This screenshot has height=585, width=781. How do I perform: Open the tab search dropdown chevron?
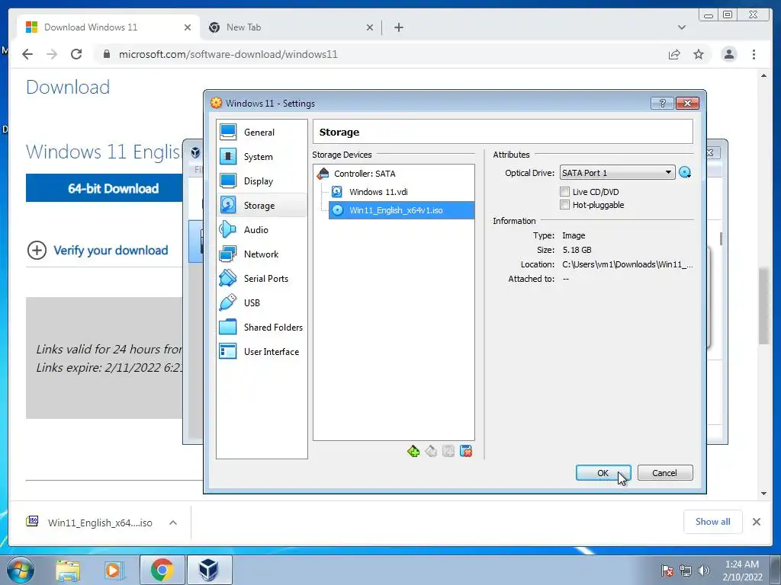pyautogui.click(x=682, y=27)
